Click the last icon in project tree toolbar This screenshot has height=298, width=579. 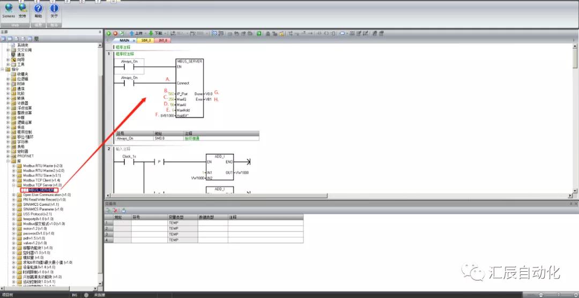click(x=36, y=39)
